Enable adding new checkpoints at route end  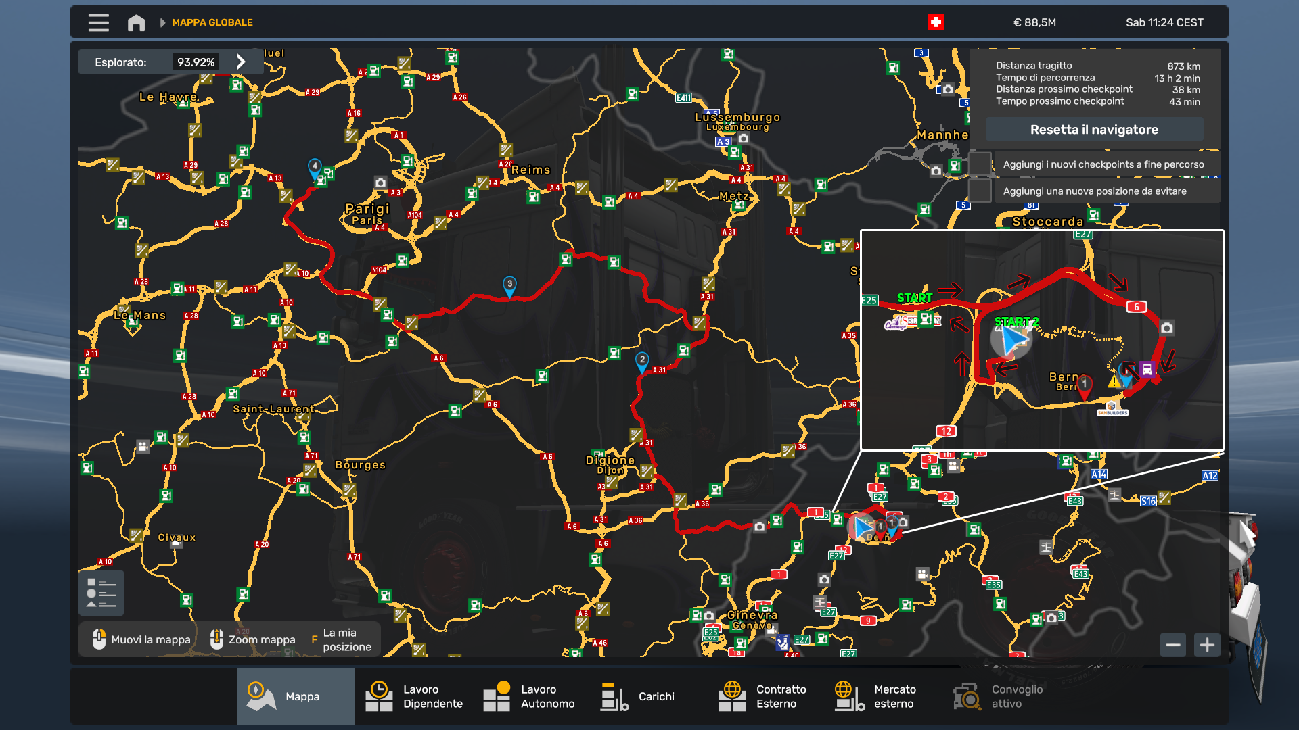tap(980, 164)
